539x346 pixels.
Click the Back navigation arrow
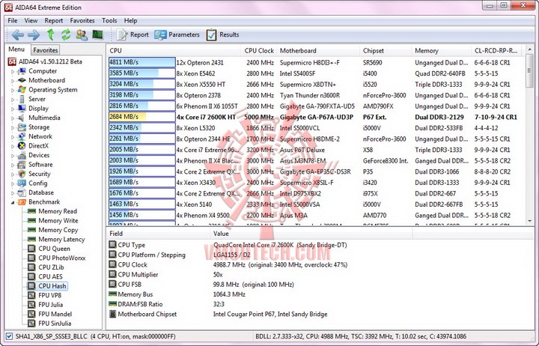pyautogui.click(x=17, y=34)
